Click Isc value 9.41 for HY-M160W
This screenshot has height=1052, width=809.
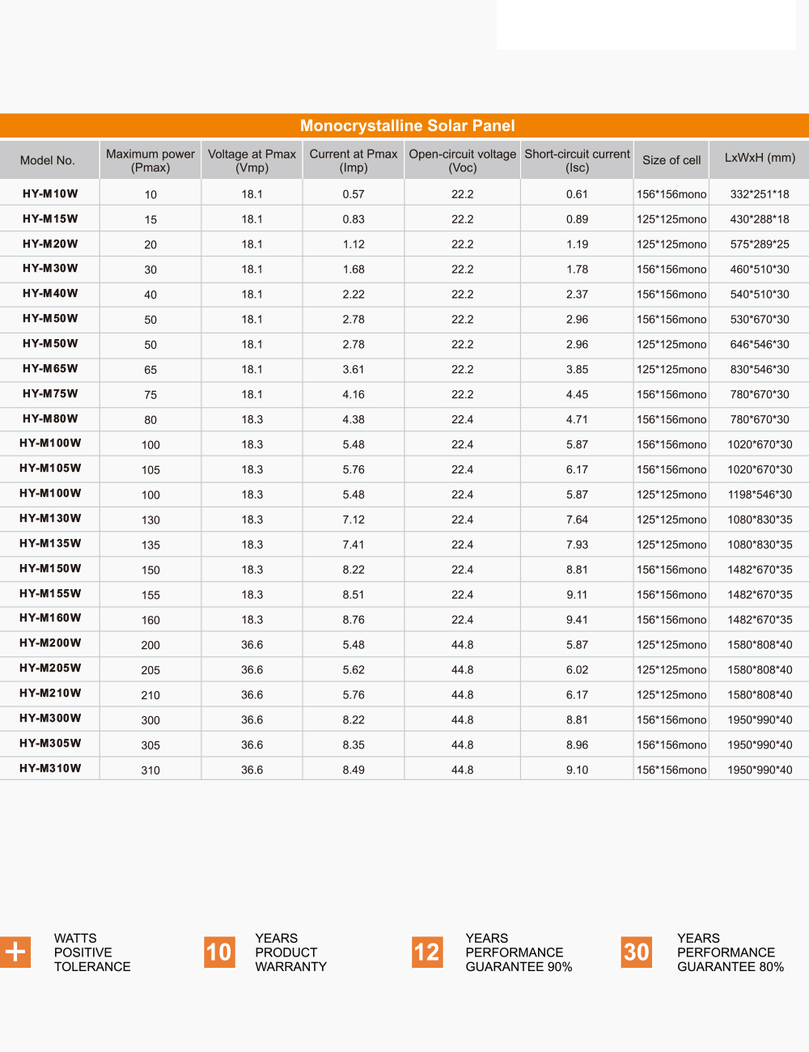tap(578, 620)
